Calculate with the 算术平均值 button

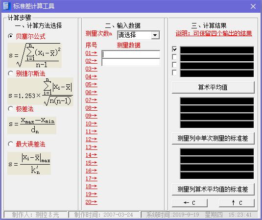click(x=213, y=87)
